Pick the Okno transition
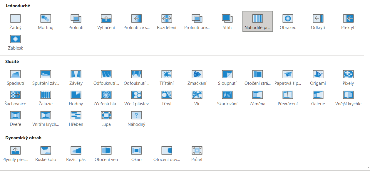 (136, 153)
